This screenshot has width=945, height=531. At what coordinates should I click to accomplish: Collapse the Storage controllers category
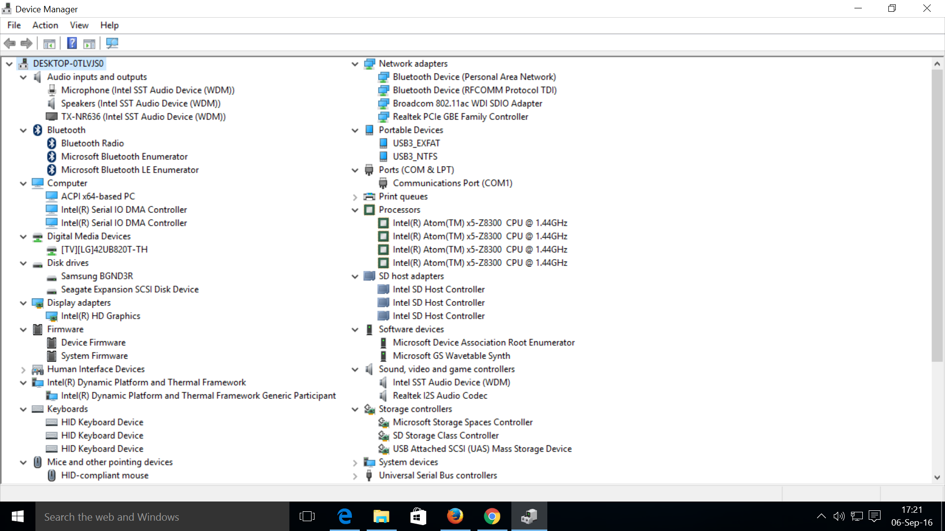coord(355,409)
